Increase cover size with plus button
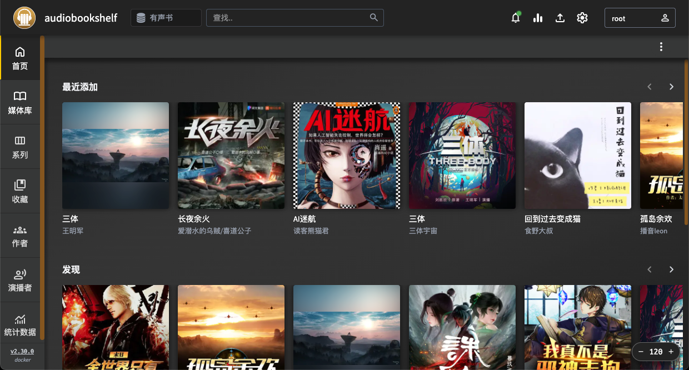 pos(671,352)
